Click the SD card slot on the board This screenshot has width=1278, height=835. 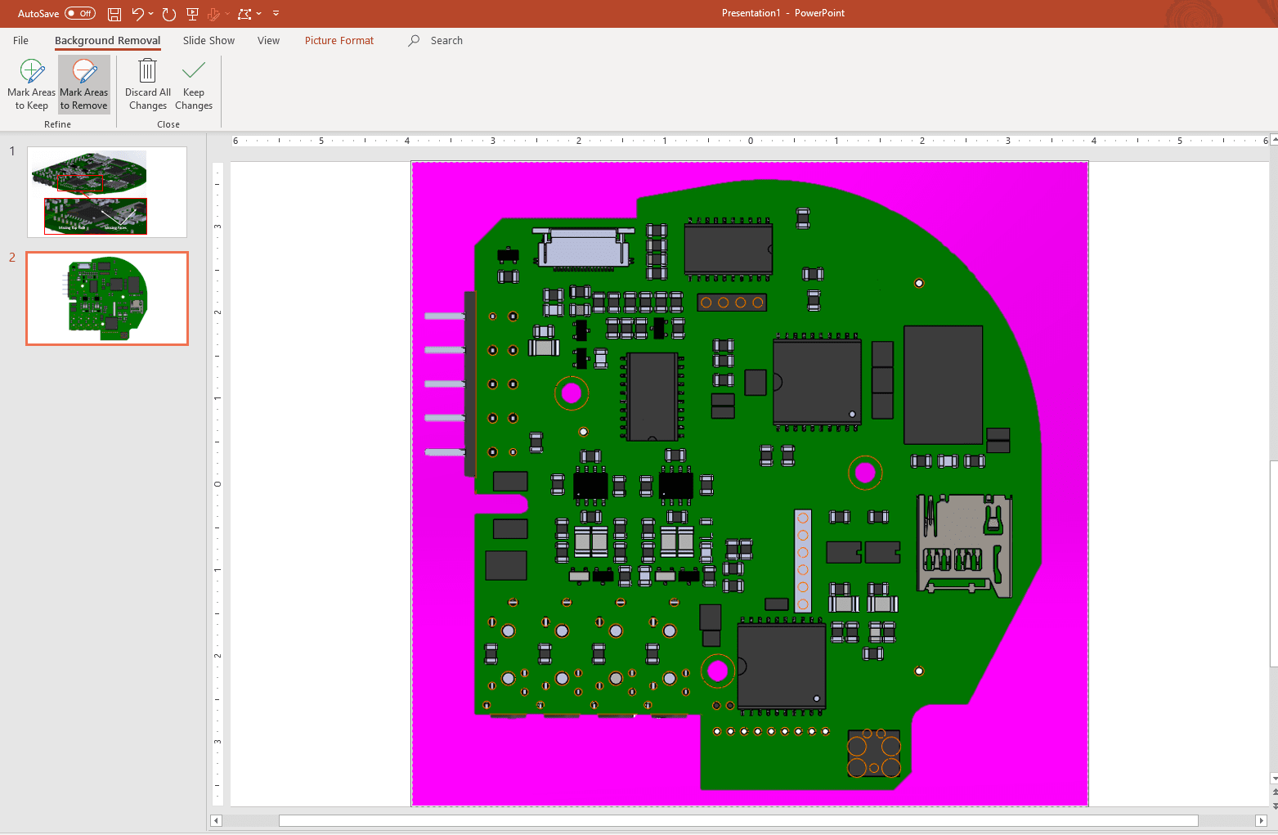point(965,545)
